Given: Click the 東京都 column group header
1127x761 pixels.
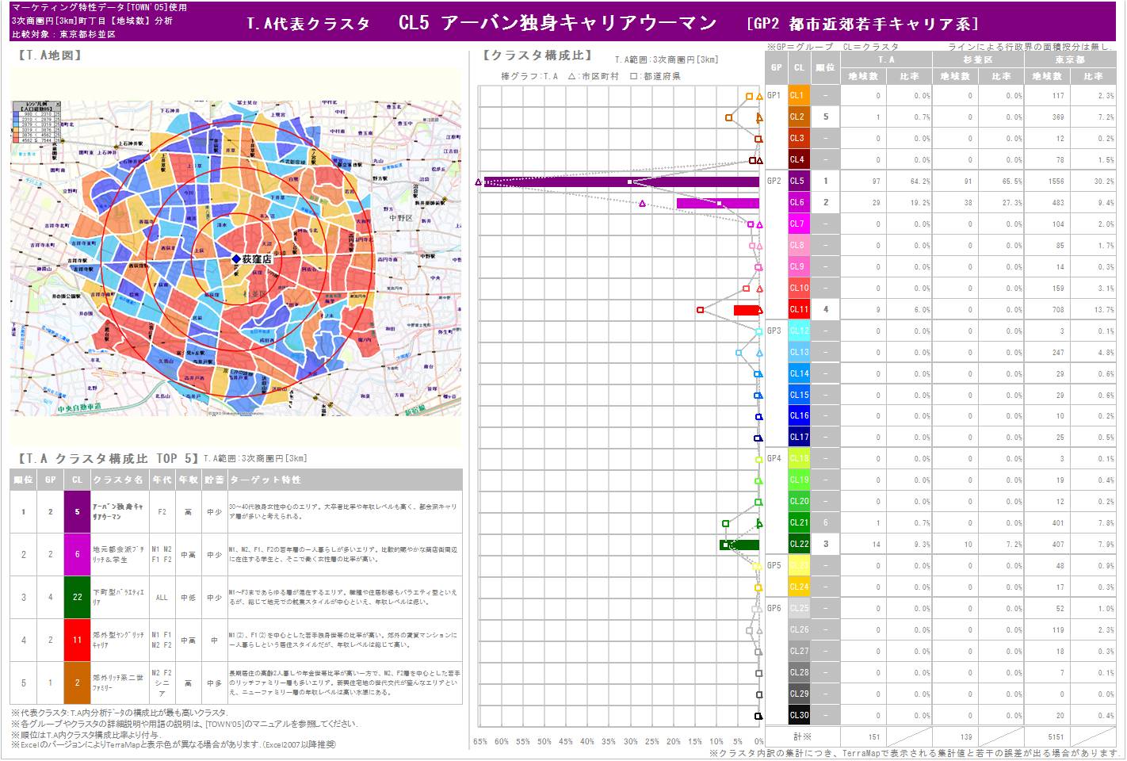Looking at the screenshot, I should click(1070, 59).
